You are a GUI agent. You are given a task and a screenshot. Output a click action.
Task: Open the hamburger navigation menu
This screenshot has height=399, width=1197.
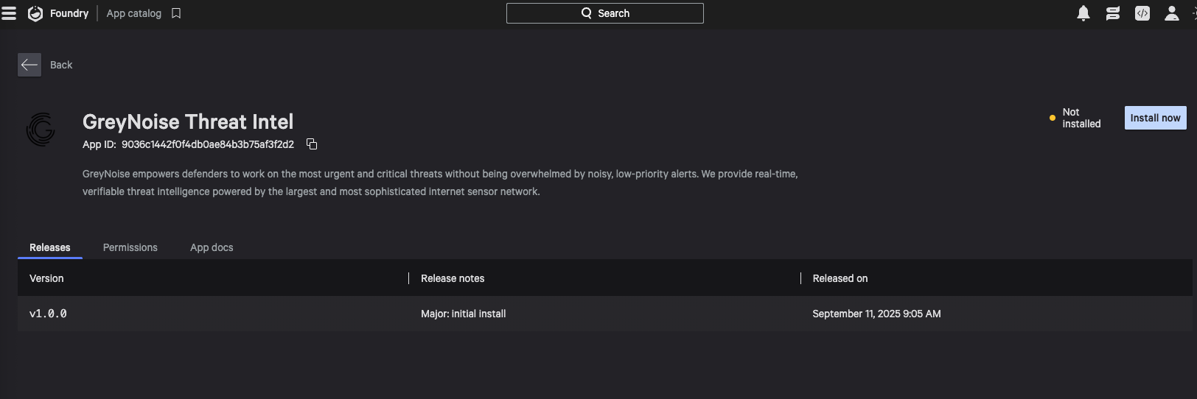9,13
